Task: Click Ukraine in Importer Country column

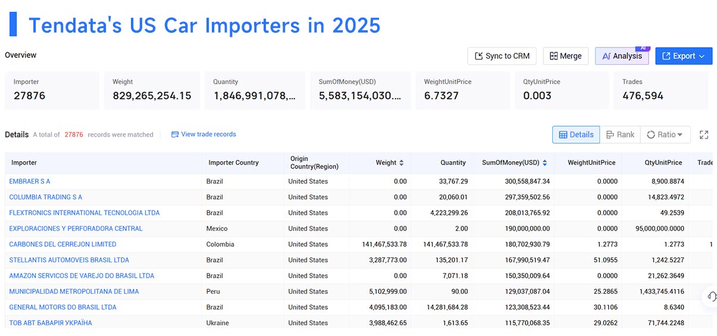Action: 218,323
